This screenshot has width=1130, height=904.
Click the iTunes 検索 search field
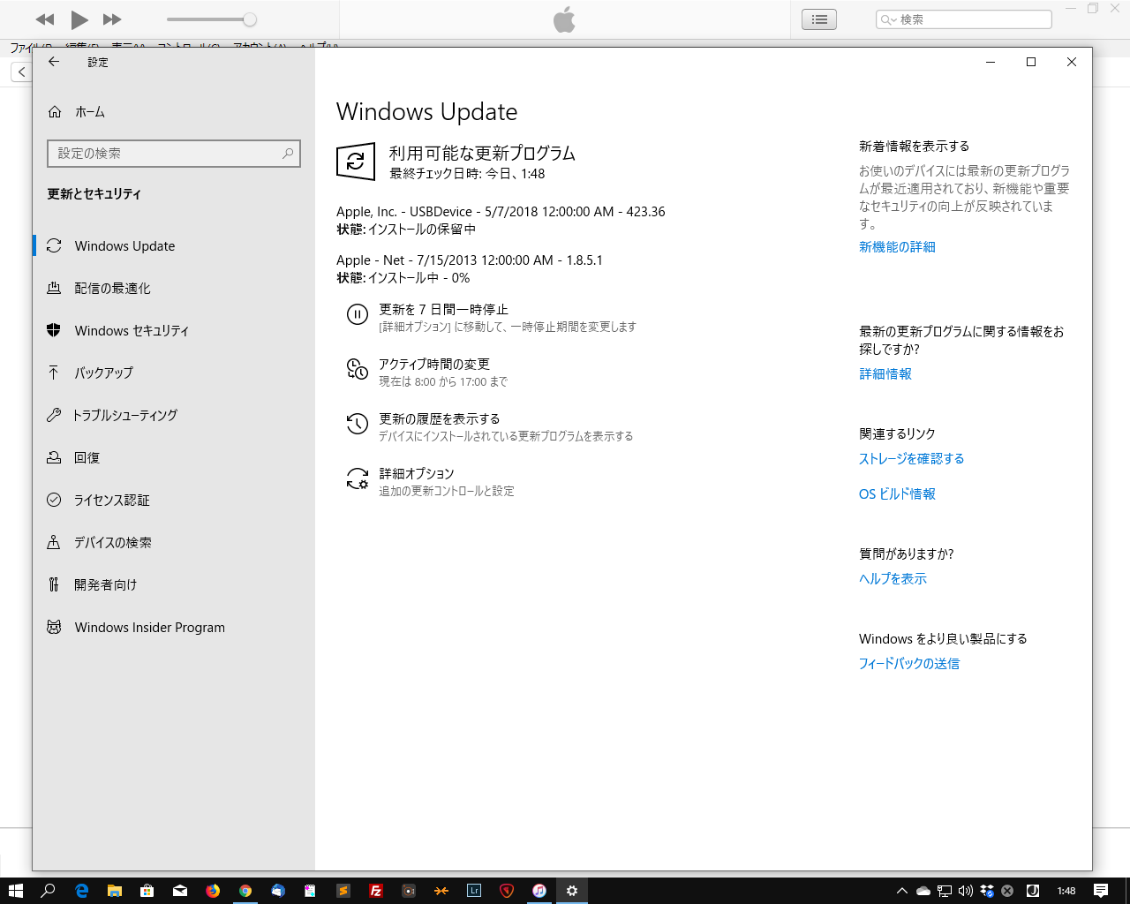coord(964,19)
